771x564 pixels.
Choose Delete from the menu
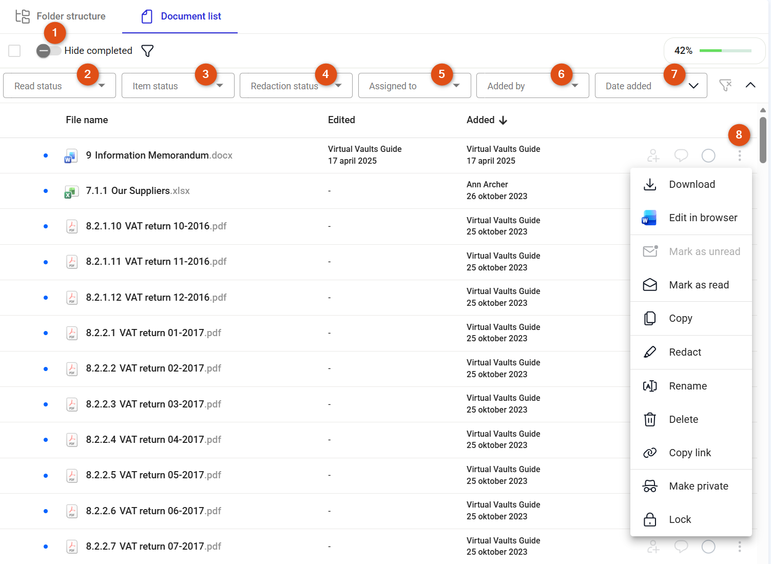[691, 419]
